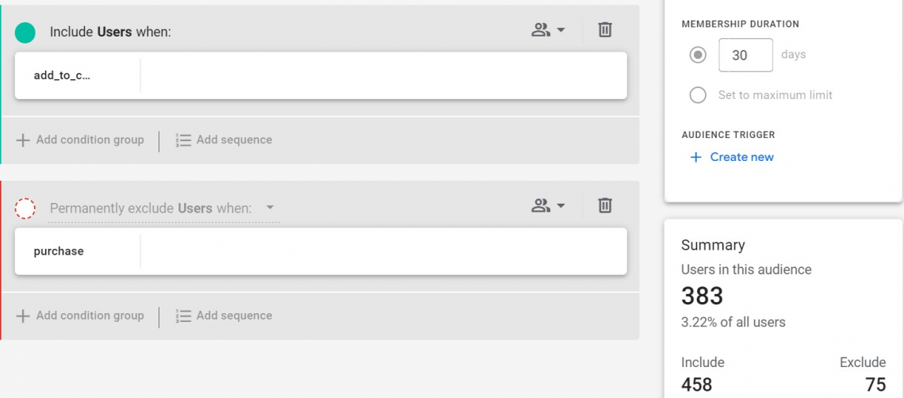Click the green Include group circle indicator
The width and height of the screenshot is (904, 398).
pyautogui.click(x=25, y=33)
